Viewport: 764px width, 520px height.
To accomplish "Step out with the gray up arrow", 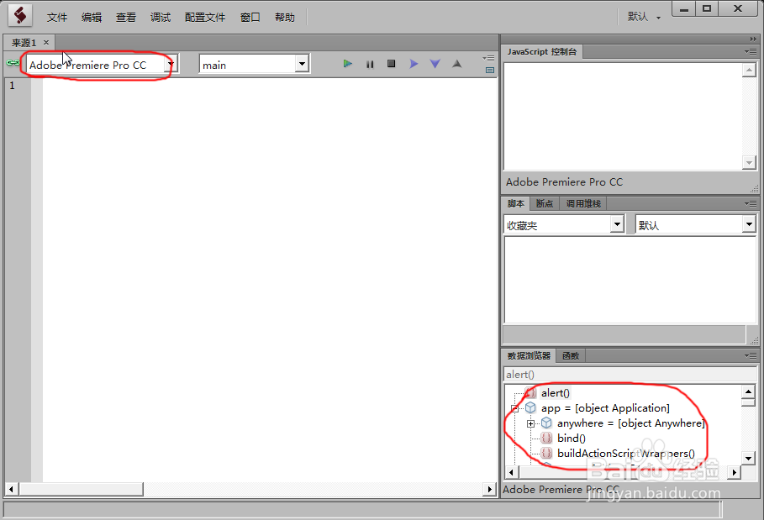I will click(x=456, y=64).
